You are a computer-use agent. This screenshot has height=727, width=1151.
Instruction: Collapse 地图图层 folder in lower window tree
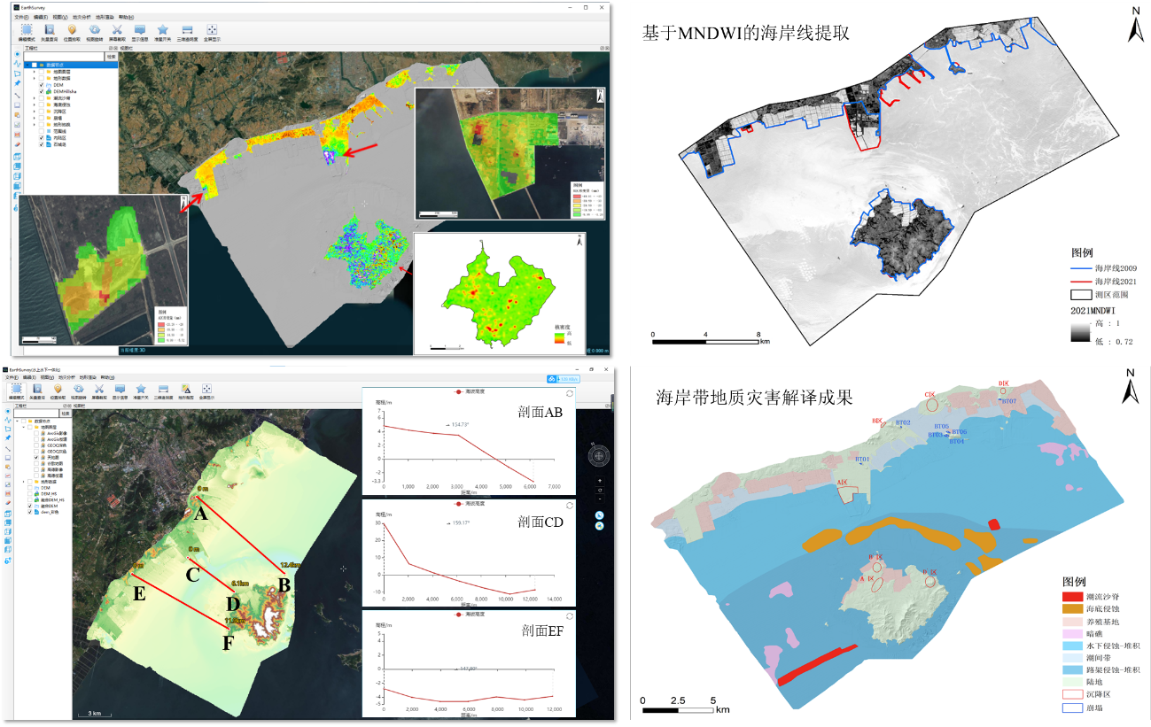click(23, 428)
